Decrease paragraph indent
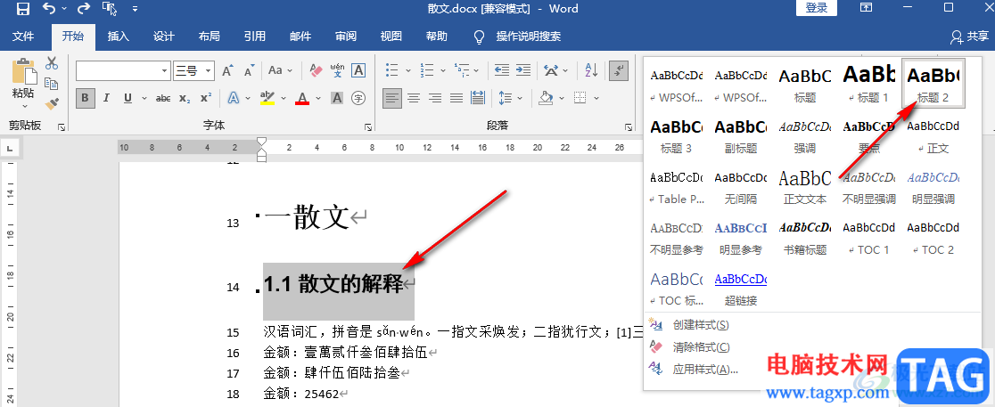 coord(502,70)
